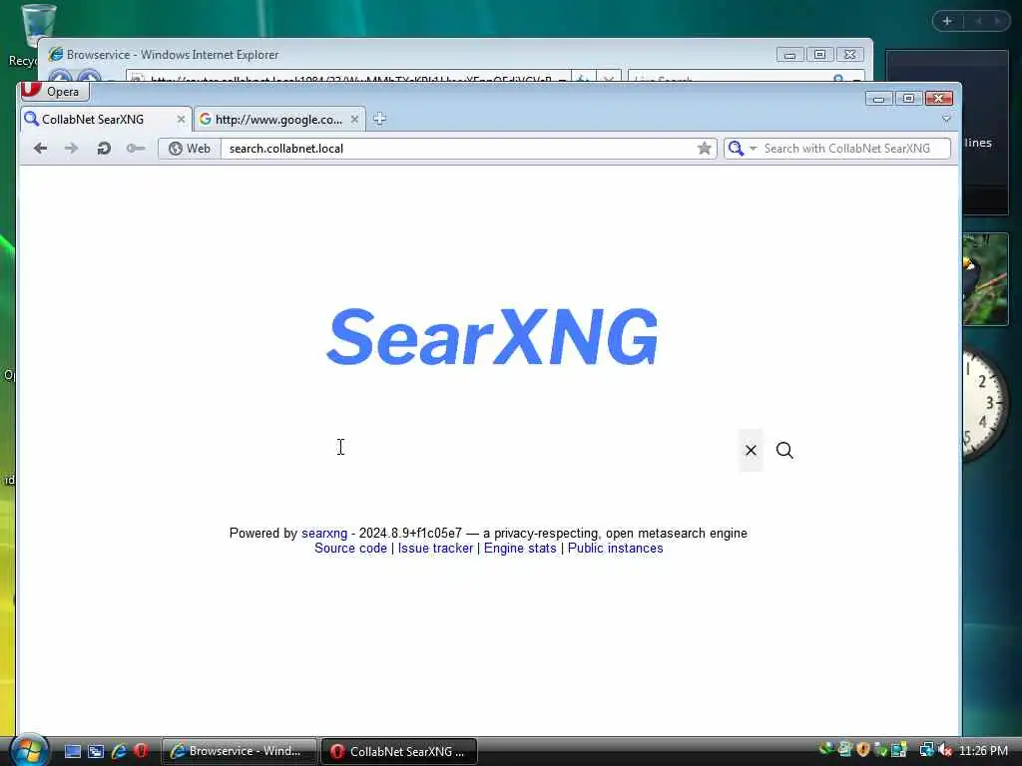Close the CollabNet SearXNG tab
The image size is (1022, 766).
[181, 120]
